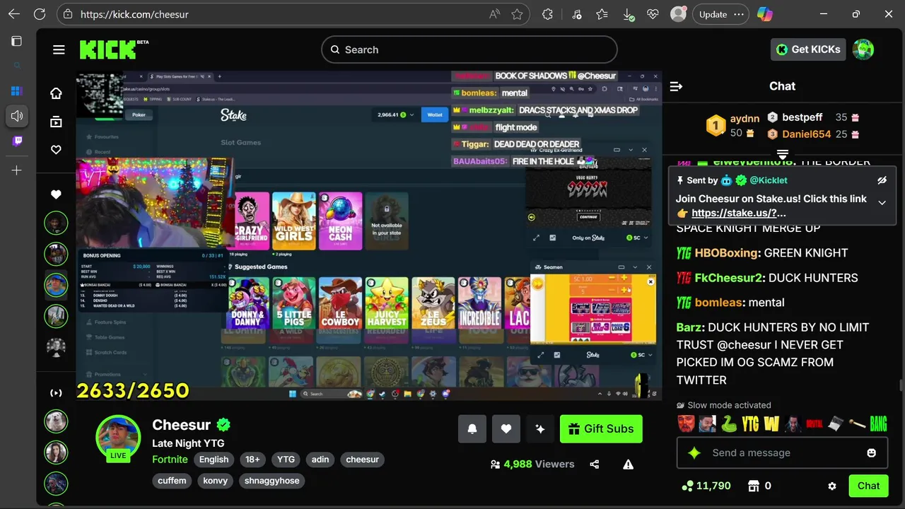Viewport: 905px width, 509px height.
Task: Follow Cheesur with the heart button
Action: [506, 428]
